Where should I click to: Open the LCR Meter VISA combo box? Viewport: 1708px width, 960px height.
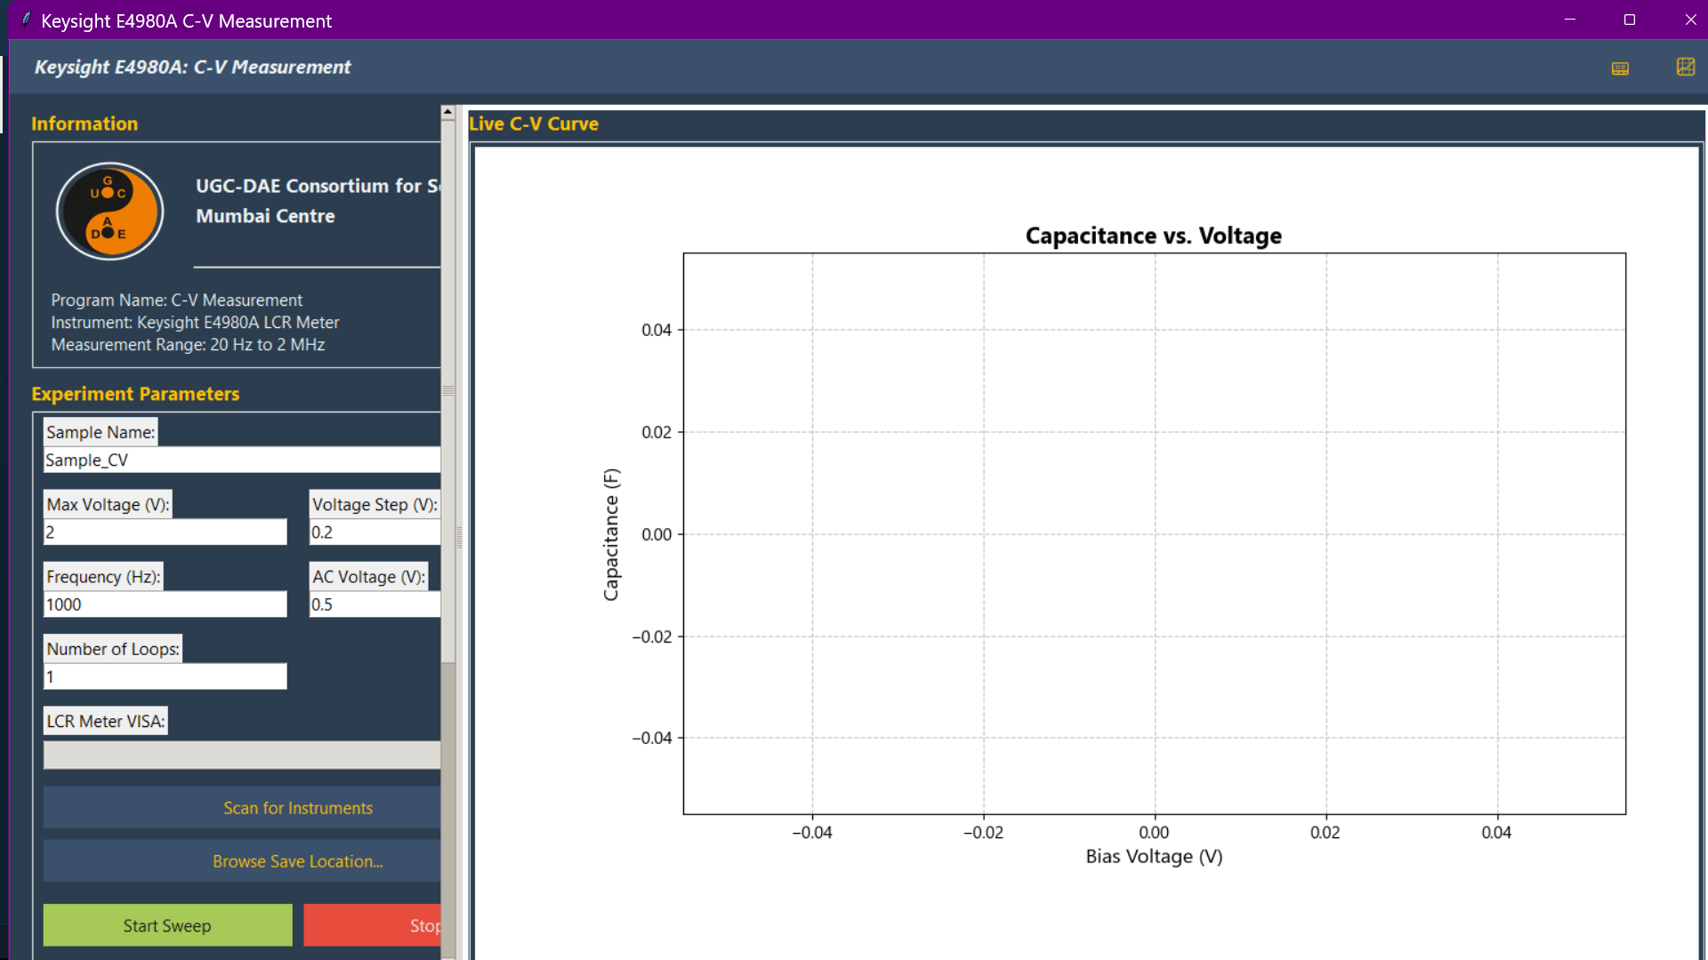click(x=242, y=755)
